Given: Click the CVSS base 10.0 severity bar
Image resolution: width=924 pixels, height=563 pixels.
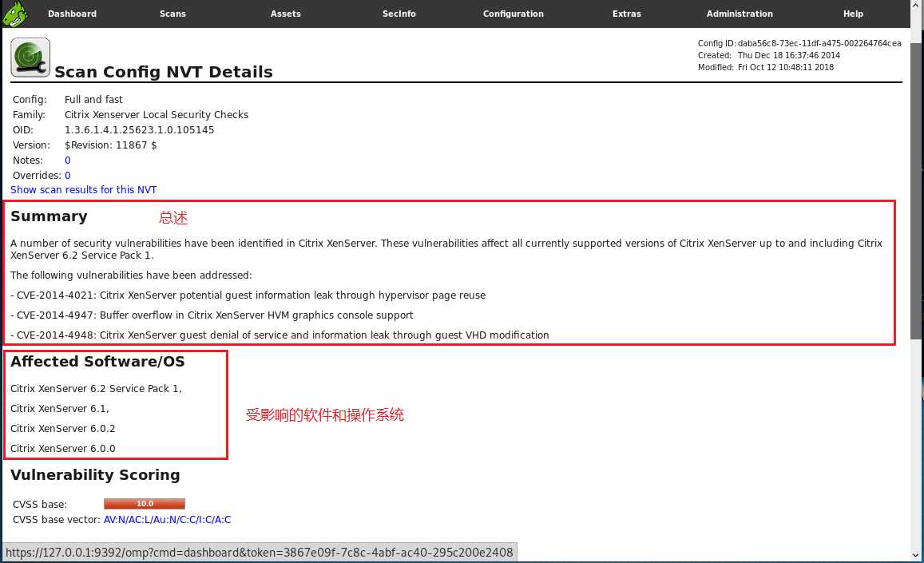Looking at the screenshot, I should 145,504.
